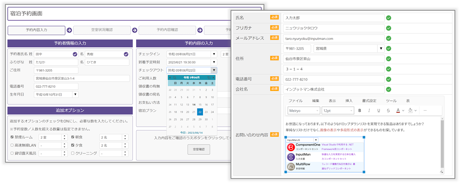Screen dimensions: 460x183
Task: Open the more options ellipsis in editor toolbar
Action: point(425,110)
